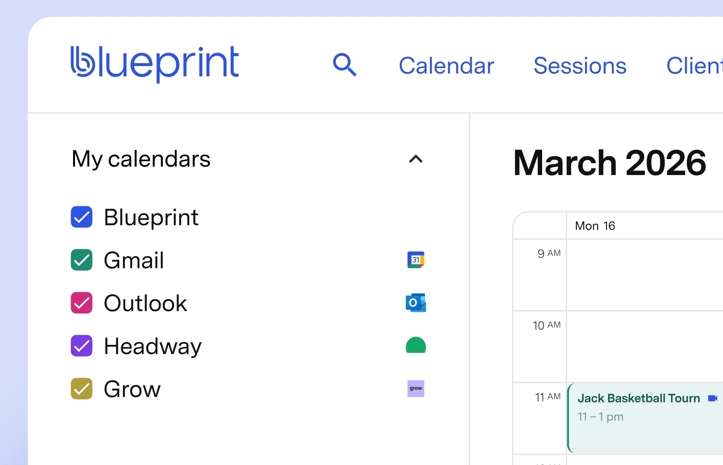Go to the Clients tab
The height and width of the screenshot is (465, 723).
[695, 66]
